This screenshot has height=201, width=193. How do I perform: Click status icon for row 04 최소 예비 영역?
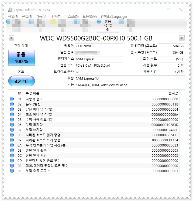[x=12, y=114]
